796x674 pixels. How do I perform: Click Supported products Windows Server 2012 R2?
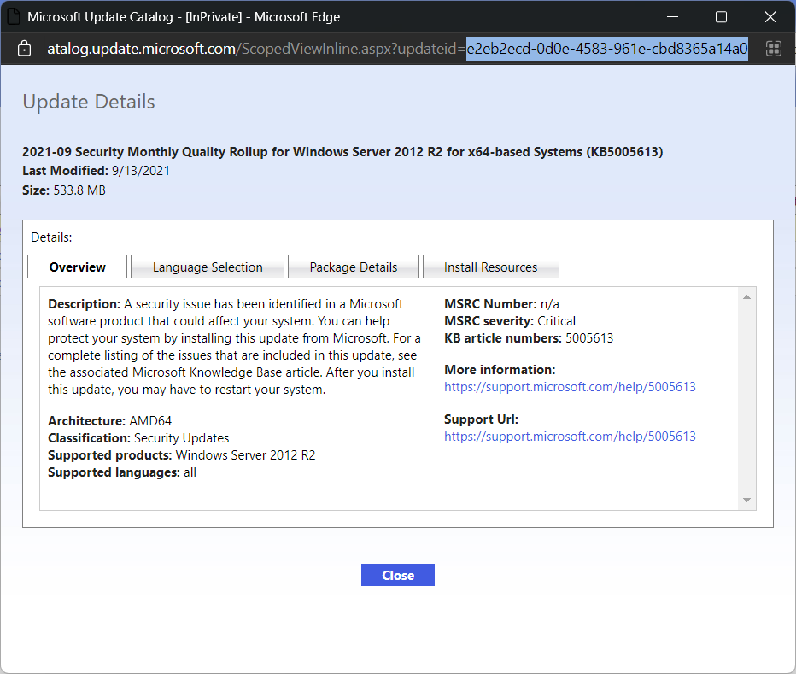click(182, 455)
